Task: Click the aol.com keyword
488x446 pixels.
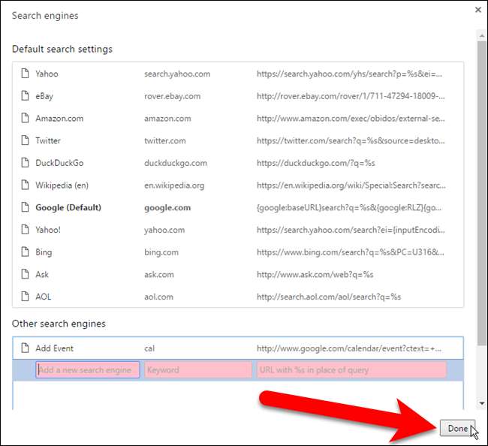Action: [158, 297]
